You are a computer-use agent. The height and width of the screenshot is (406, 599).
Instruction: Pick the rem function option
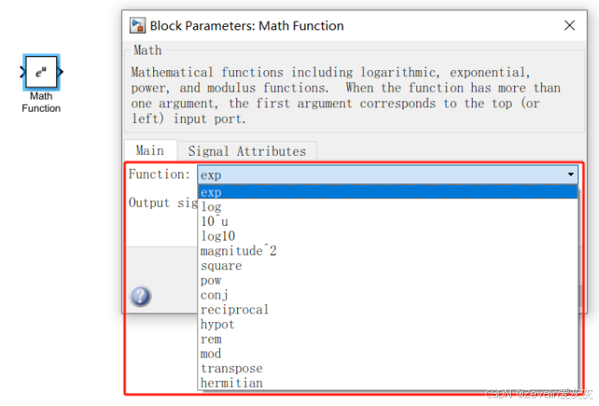[210, 339]
